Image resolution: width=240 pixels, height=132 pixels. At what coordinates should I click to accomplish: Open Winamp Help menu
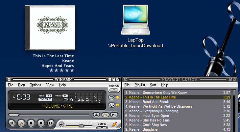[62, 85]
